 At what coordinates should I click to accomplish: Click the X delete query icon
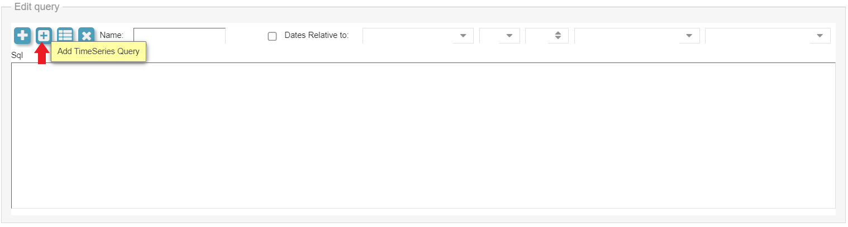[x=86, y=36]
